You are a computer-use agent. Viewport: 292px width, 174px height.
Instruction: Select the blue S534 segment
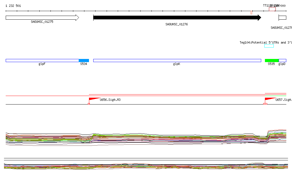tap(84, 60)
